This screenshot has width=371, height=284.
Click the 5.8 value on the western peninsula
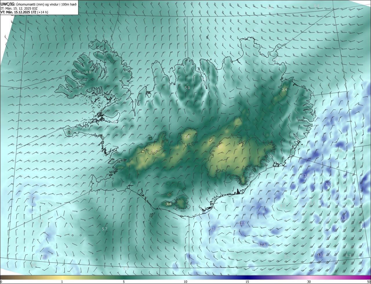pos(69,132)
